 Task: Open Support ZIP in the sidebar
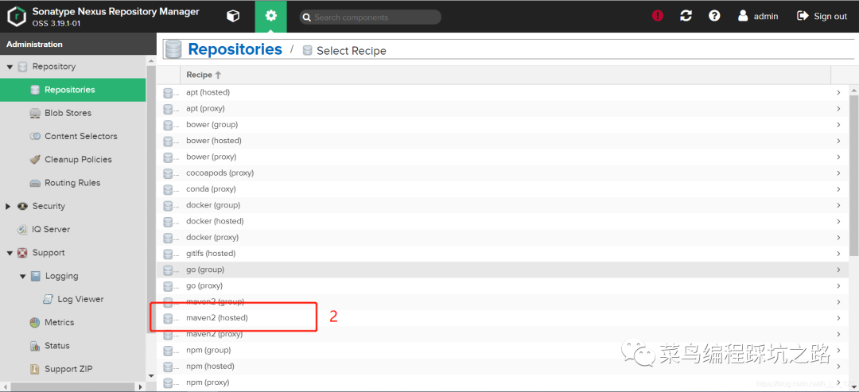click(x=73, y=369)
